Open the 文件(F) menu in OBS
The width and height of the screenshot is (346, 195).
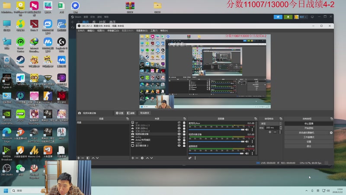(81, 31)
